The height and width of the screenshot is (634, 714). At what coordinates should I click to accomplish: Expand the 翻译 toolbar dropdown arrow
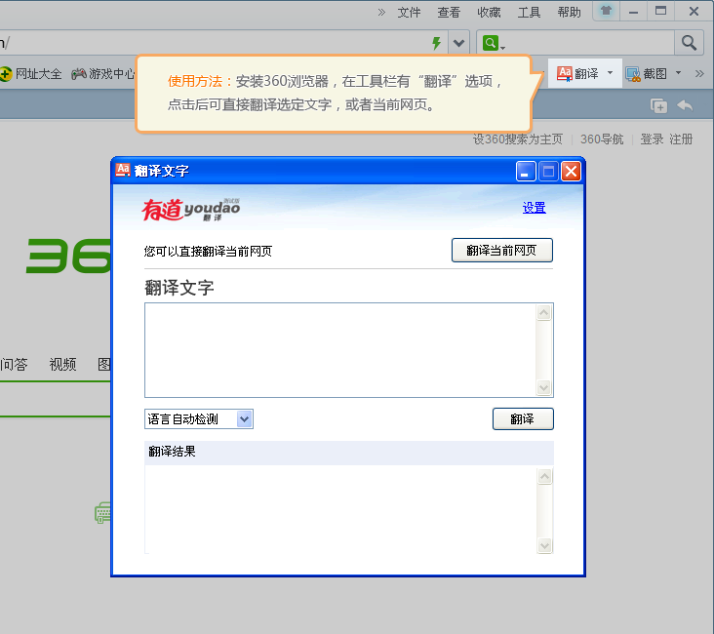tap(610, 73)
